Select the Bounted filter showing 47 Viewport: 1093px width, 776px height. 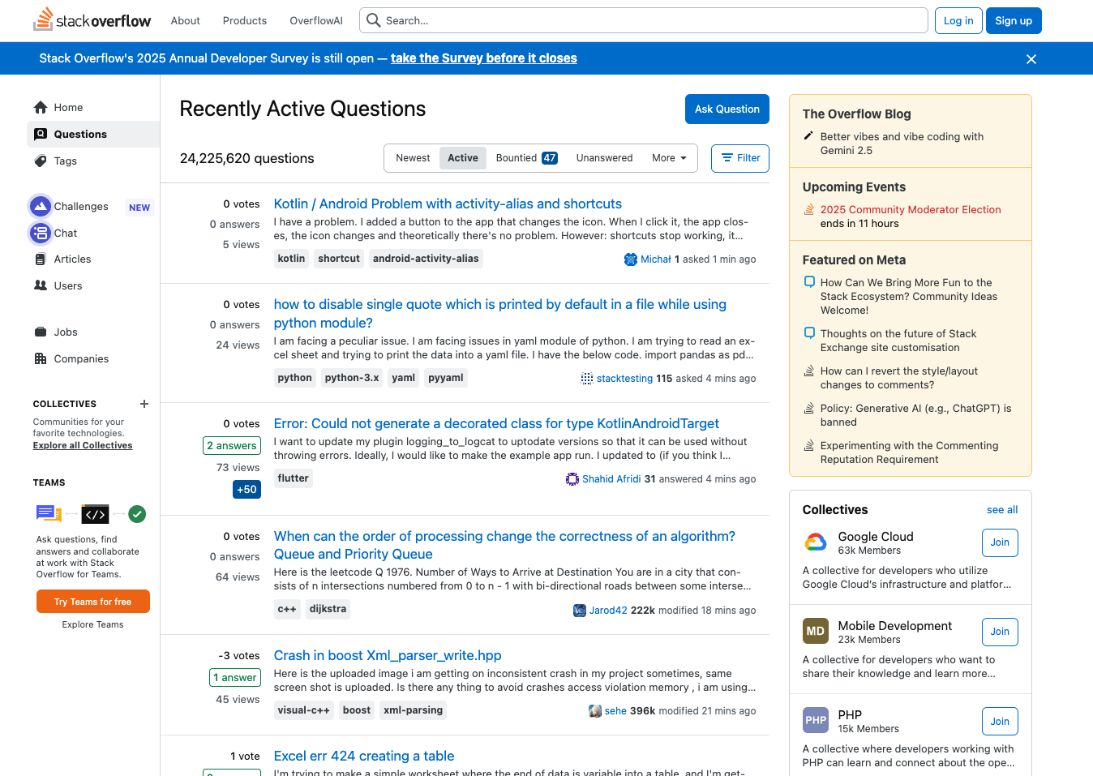click(x=525, y=157)
